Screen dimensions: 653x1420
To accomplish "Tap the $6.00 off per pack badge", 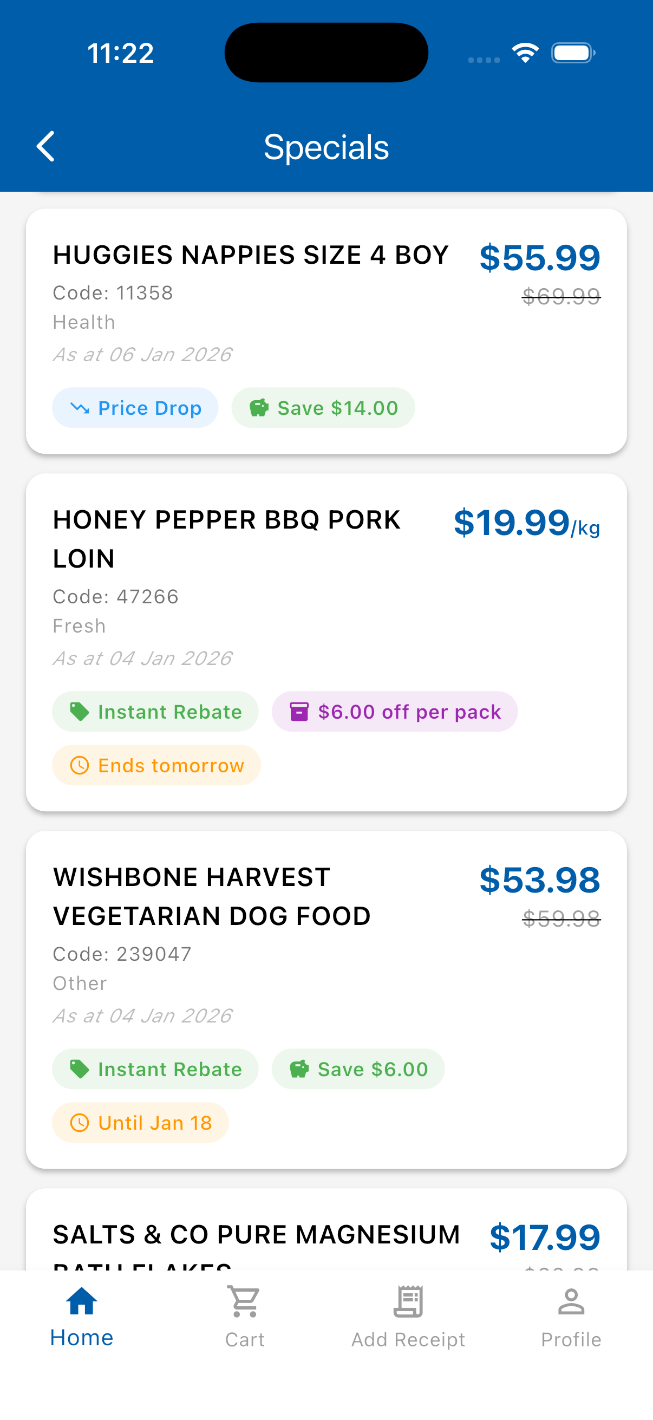I will click(x=395, y=712).
